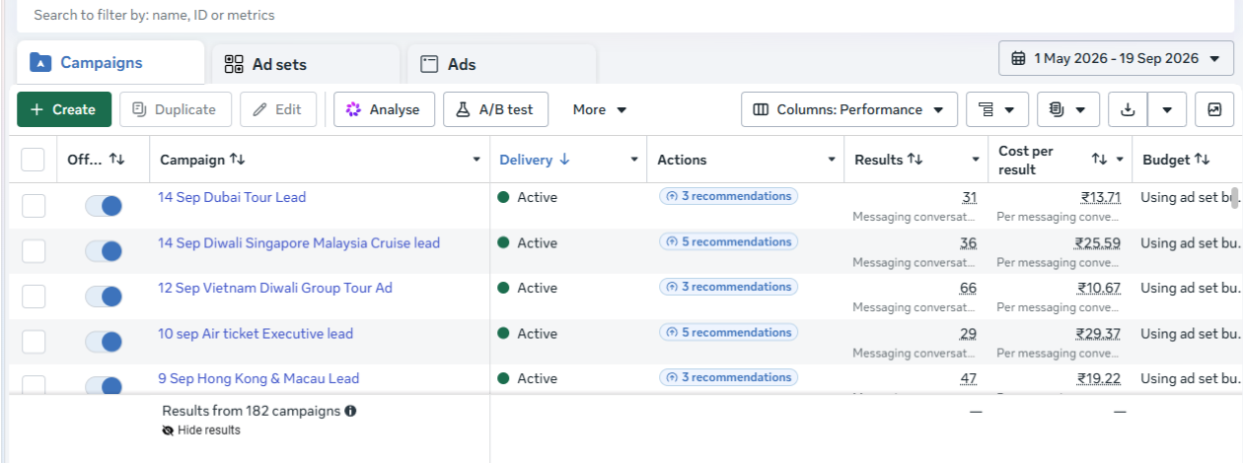View 3 recommendations for Dubai Tour Lead
The image size is (1243, 463).
point(728,196)
